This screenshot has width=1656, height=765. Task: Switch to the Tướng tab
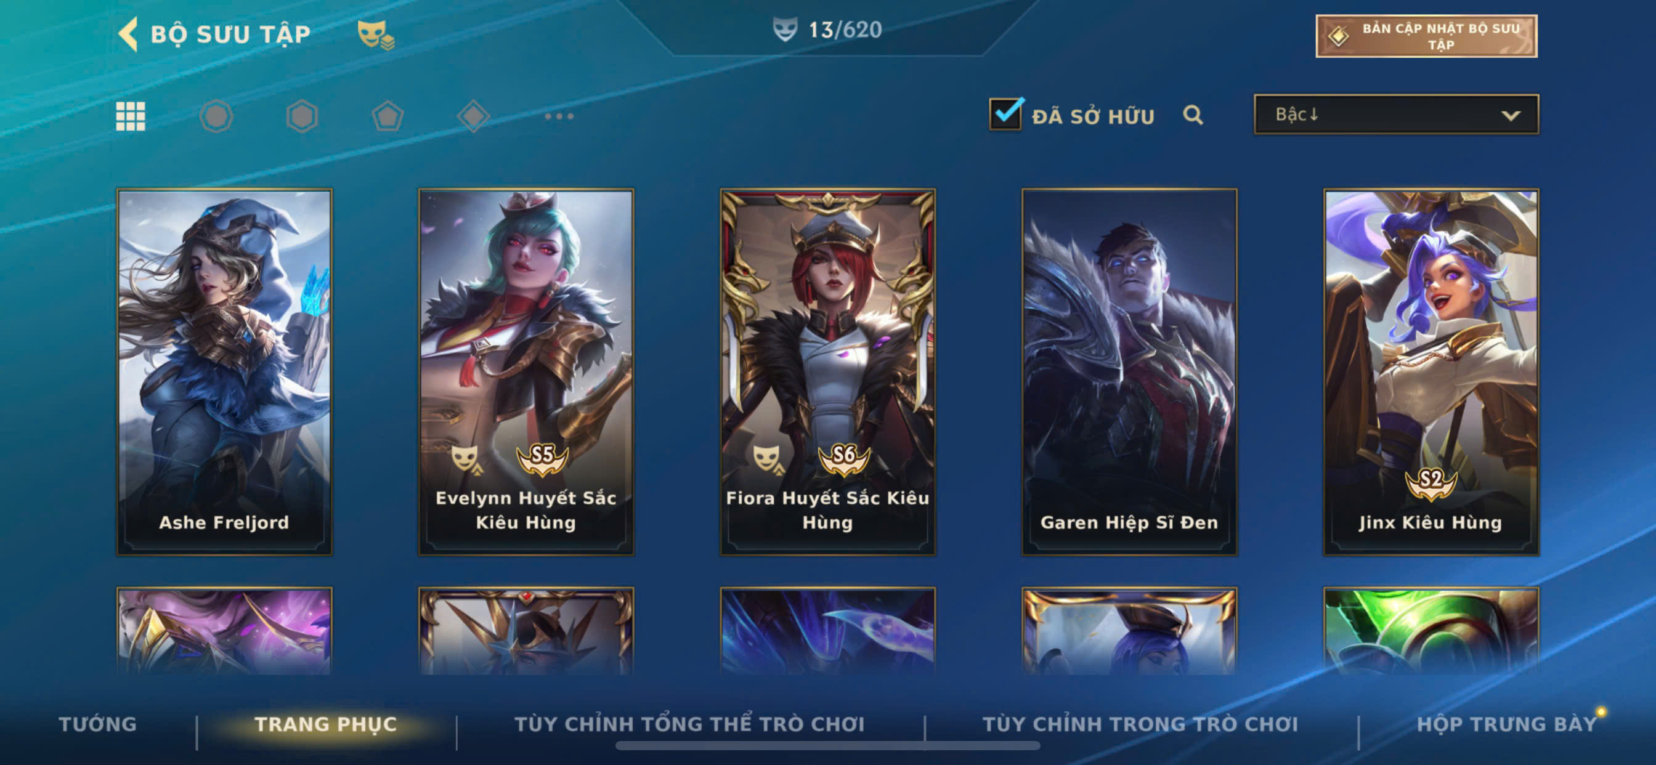pos(98,724)
